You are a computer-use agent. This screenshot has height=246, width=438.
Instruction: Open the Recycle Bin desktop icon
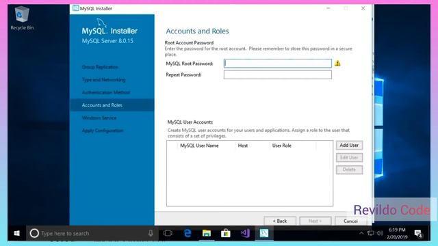pos(22,18)
